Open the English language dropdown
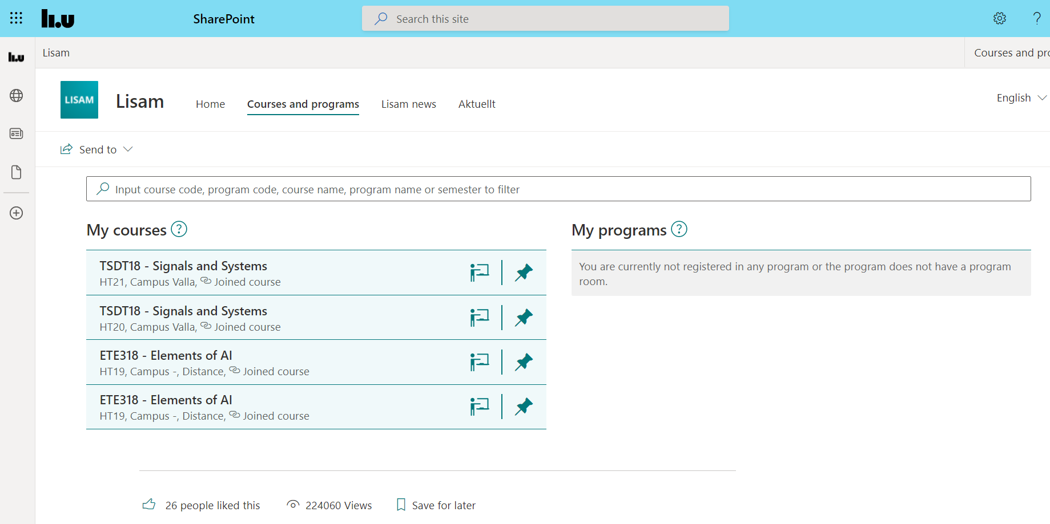 (x=1021, y=98)
